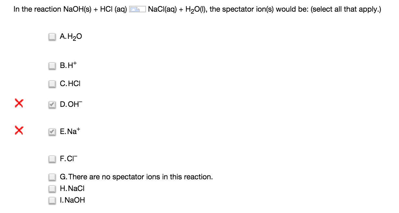Tick the checkbox for option H, NaCl
Viewport: 399px width, 213px height.
point(52,188)
